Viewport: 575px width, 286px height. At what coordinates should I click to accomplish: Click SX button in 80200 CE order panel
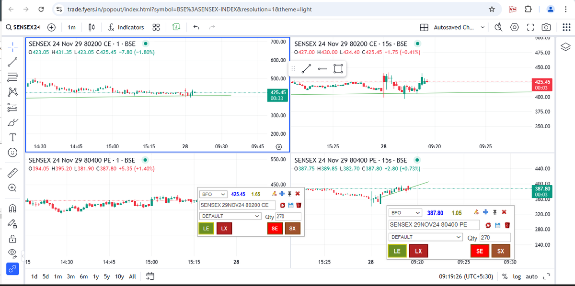click(292, 229)
